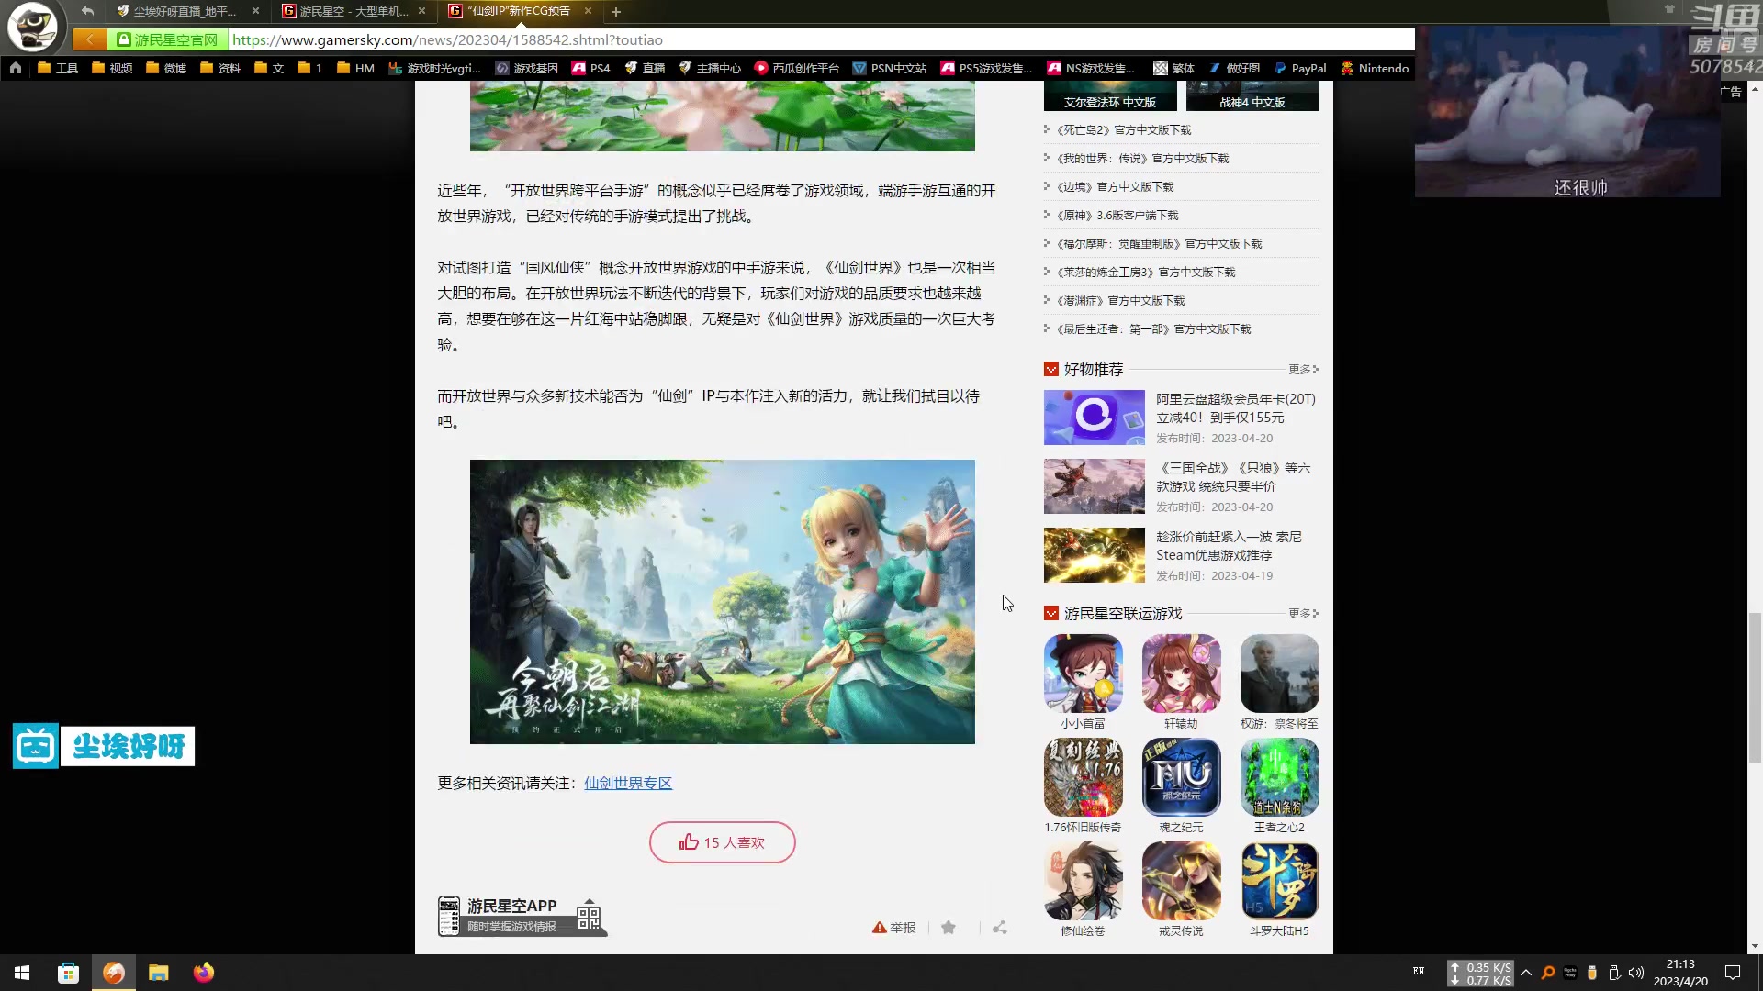Open 《原神》3.6版客户端下载 link
This screenshot has width=1763, height=991.
(x=1117, y=215)
